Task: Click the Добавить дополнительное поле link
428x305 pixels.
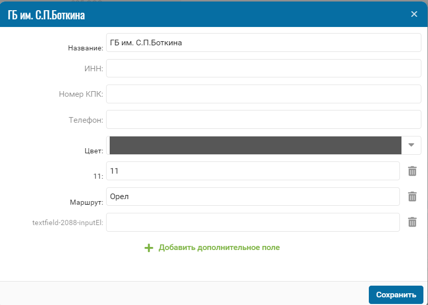Action: coord(219,247)
